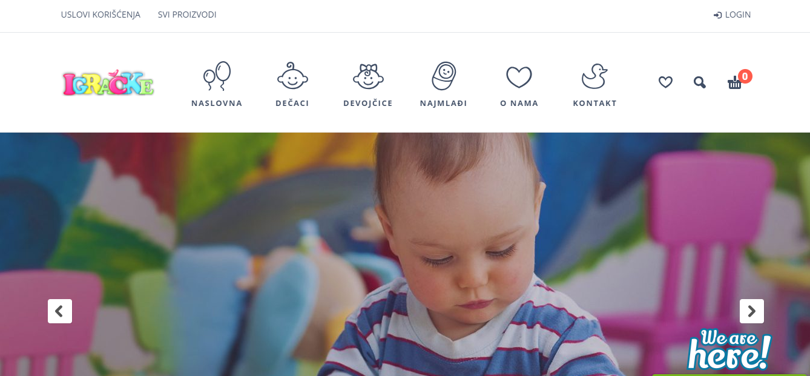Click the large heart icon for O nama
Viewport: 810px width, 376px height.
[x=519, y=77]
